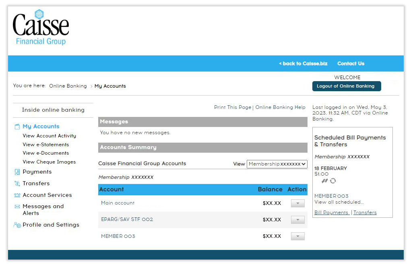This screenshot has width=417, height=266.
Task: Click Logout of Online Banking button
Action: [x=347, y=86]
